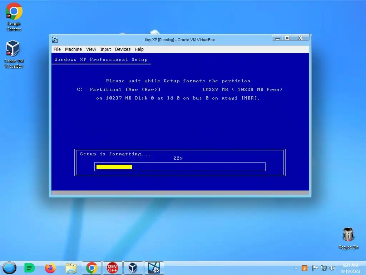The image size is (366, 275).
Task: Open the green notes app in taskbar
Action: click(x=29, y=268)
